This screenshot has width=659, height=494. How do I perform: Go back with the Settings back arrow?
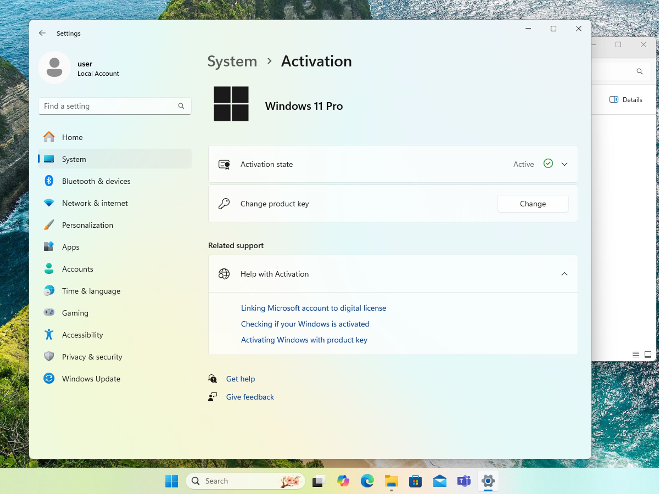coord(42,33)
